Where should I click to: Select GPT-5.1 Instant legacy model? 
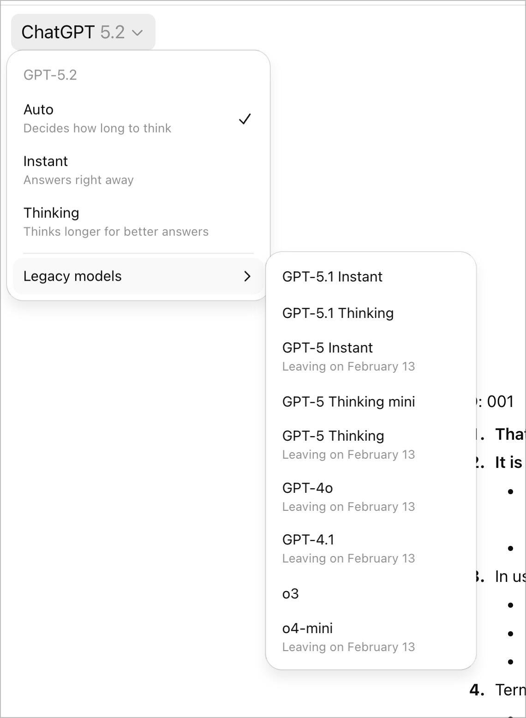(332, 277)
